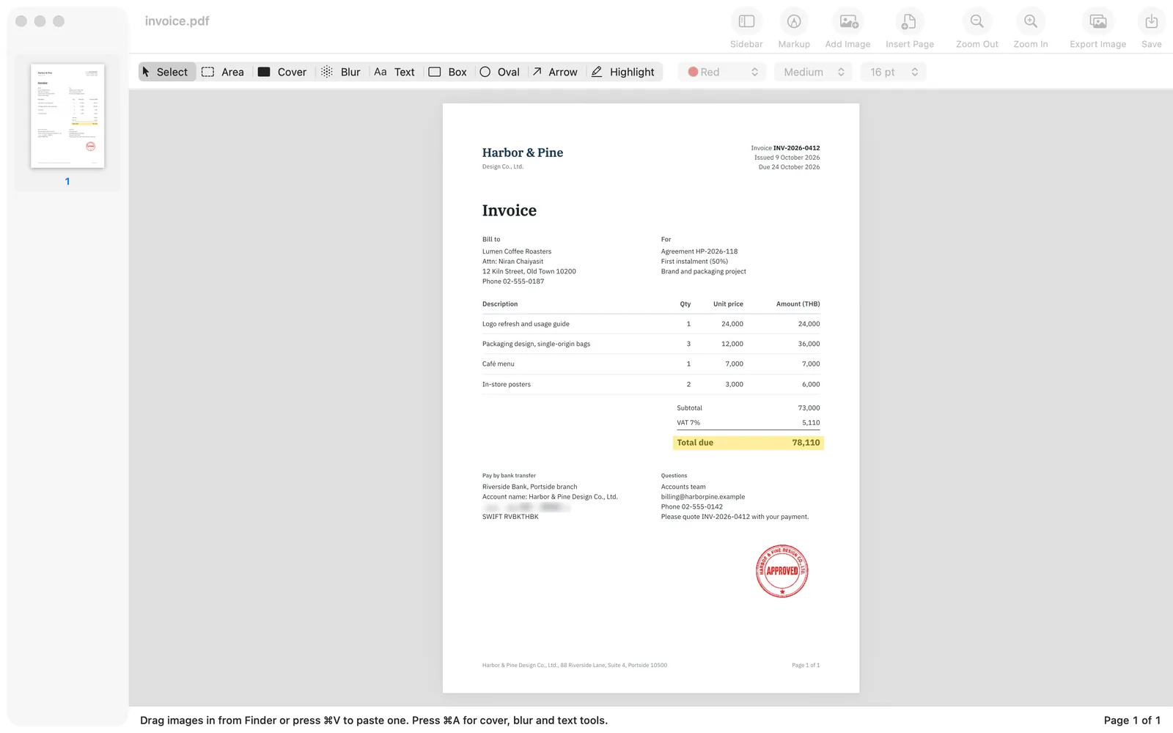
Task: Click the In-store posters row
Action: pos(651,384)
